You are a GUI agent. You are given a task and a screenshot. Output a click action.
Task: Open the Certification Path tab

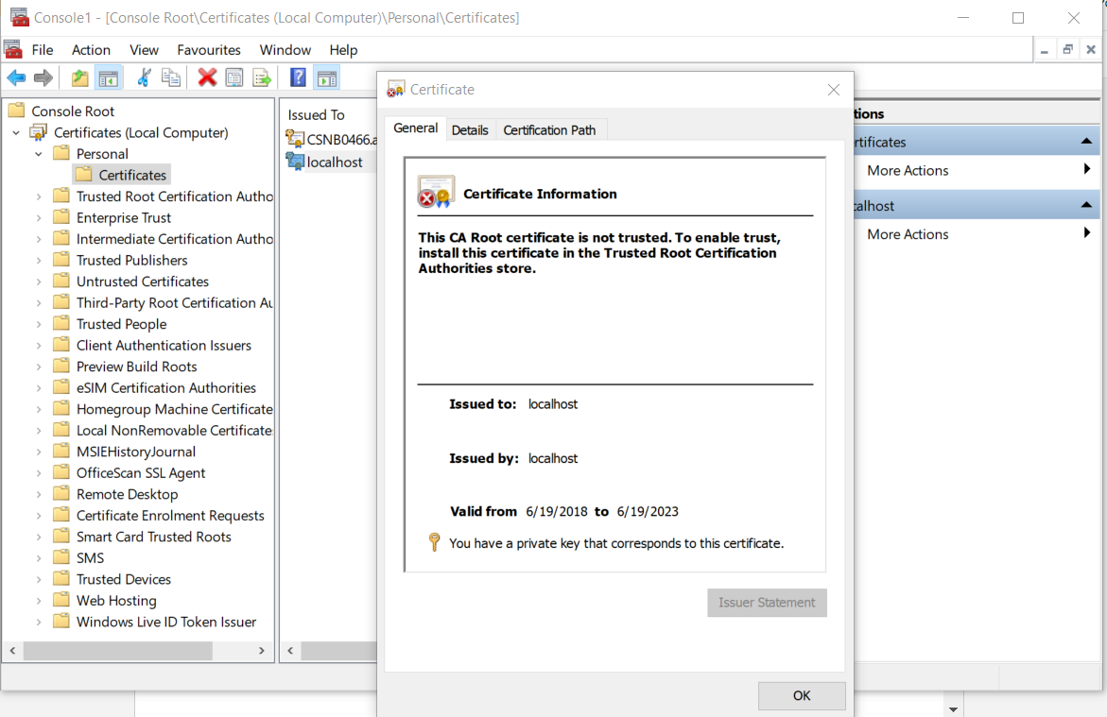(550, 129)
